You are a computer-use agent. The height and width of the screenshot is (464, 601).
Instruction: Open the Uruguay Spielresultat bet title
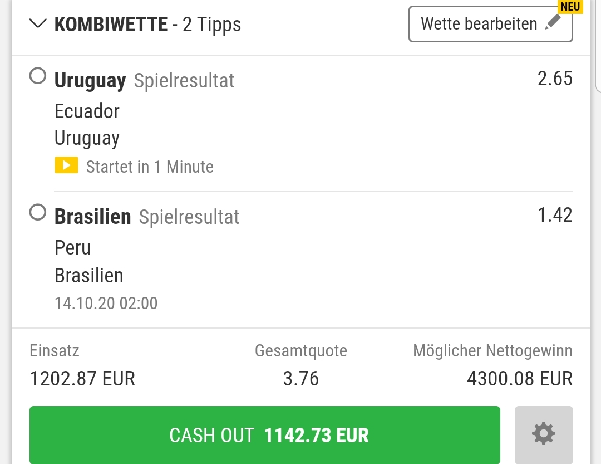tap(144, 81)
